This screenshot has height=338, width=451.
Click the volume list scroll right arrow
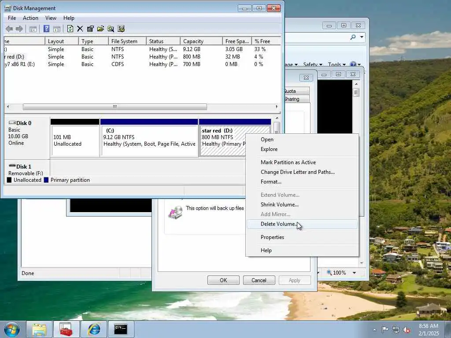point(277,107)
